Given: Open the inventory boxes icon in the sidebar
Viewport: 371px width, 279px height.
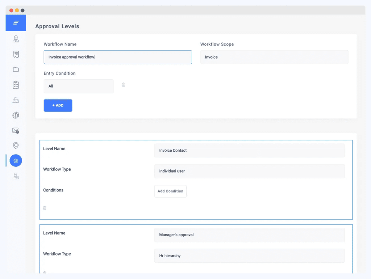Looking at the screenshot, I should tap(16, 100).
